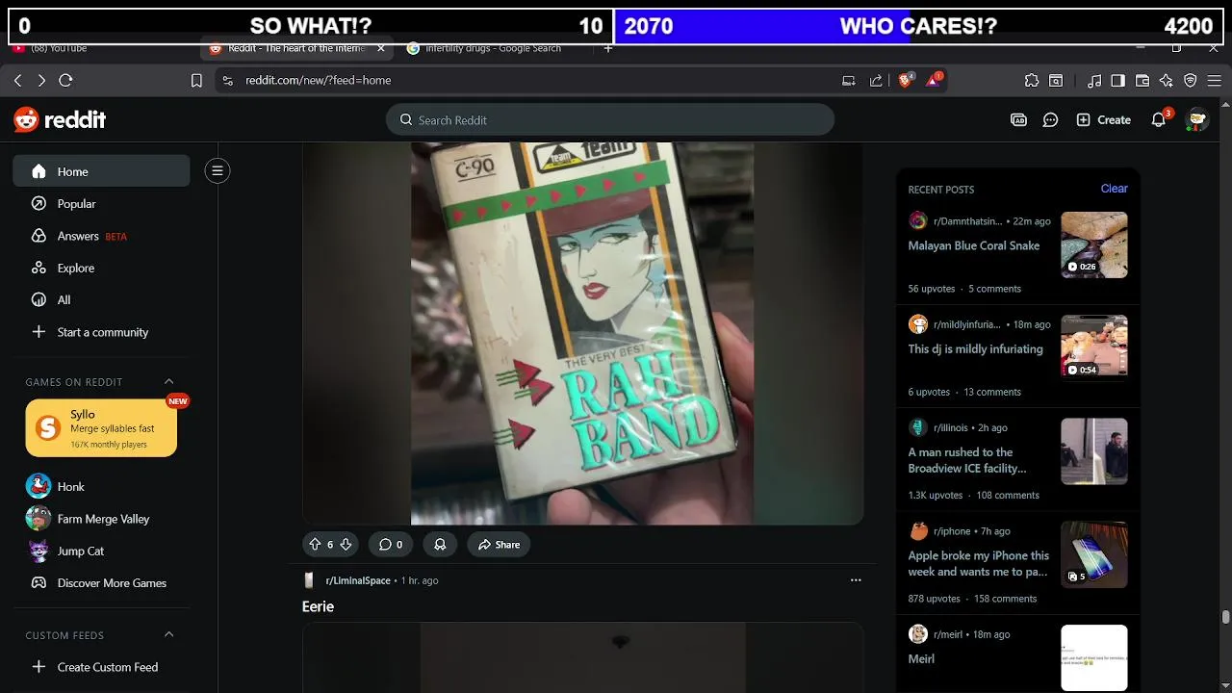Viewport: 1232px width, 693px height.
Task: Open Brave Shields lion icon
Action: coord(906,80)
